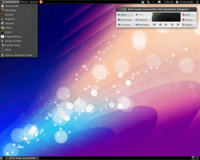Open the Wine submenu

19,50
